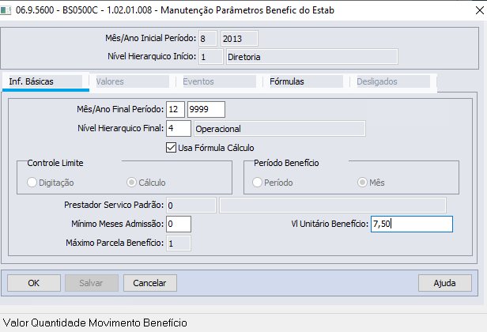Click the initial year field showing 2013
The height and width of the screenshot is (332, 487).
tap(239, 39)
